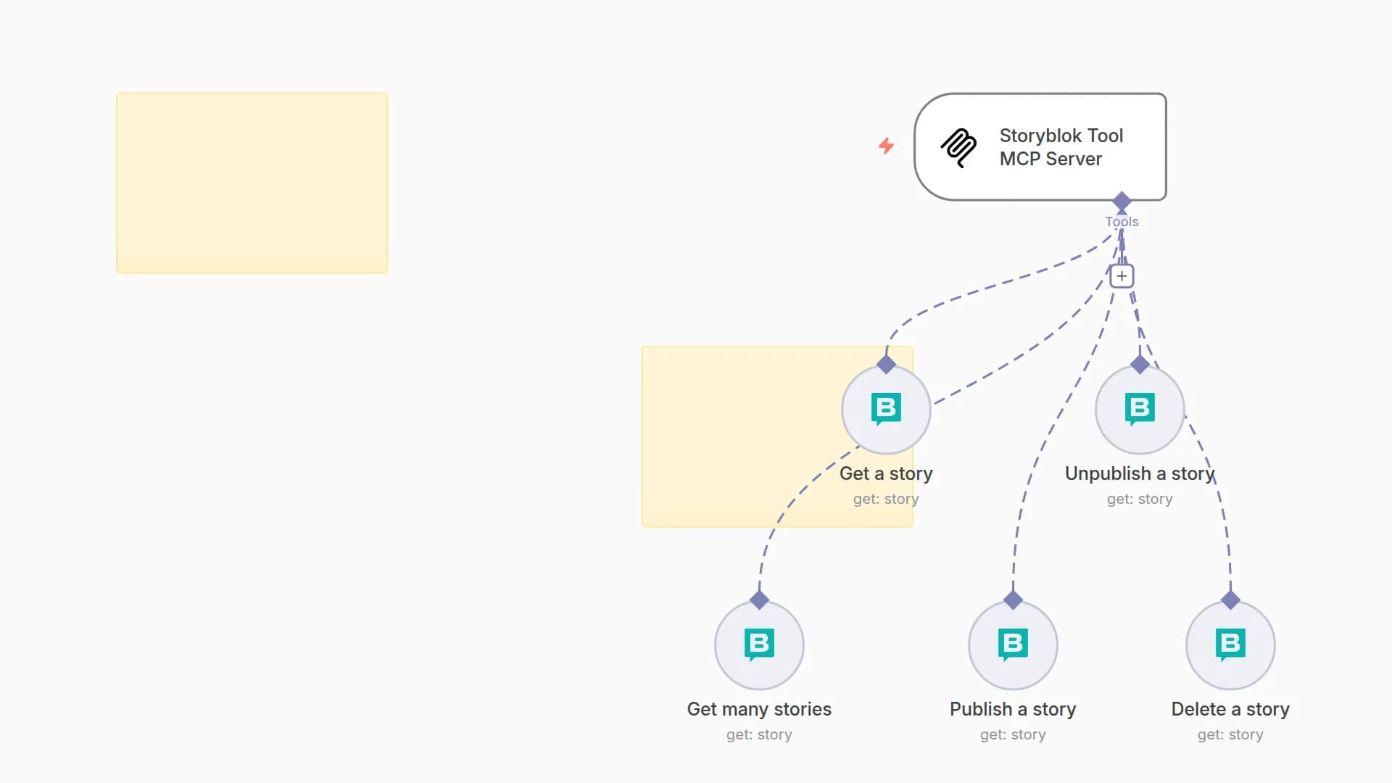Select the Unpublish a story node icon
The height and width of the screenshot is (783, 1392).
[1140, 410]
